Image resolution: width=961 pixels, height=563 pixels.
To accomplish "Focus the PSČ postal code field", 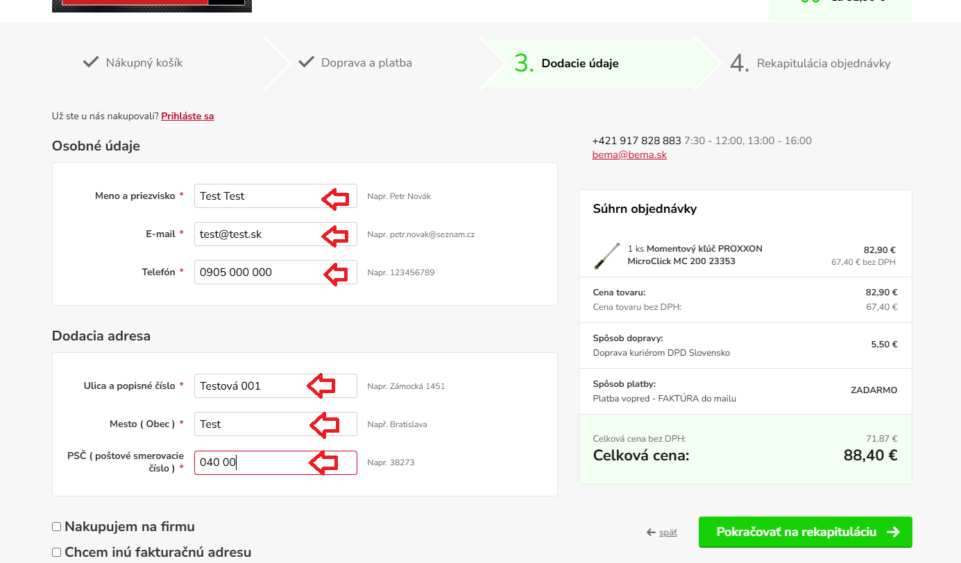I will [251, 462].
